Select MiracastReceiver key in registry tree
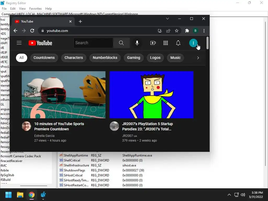 click(x=11, y=161)
